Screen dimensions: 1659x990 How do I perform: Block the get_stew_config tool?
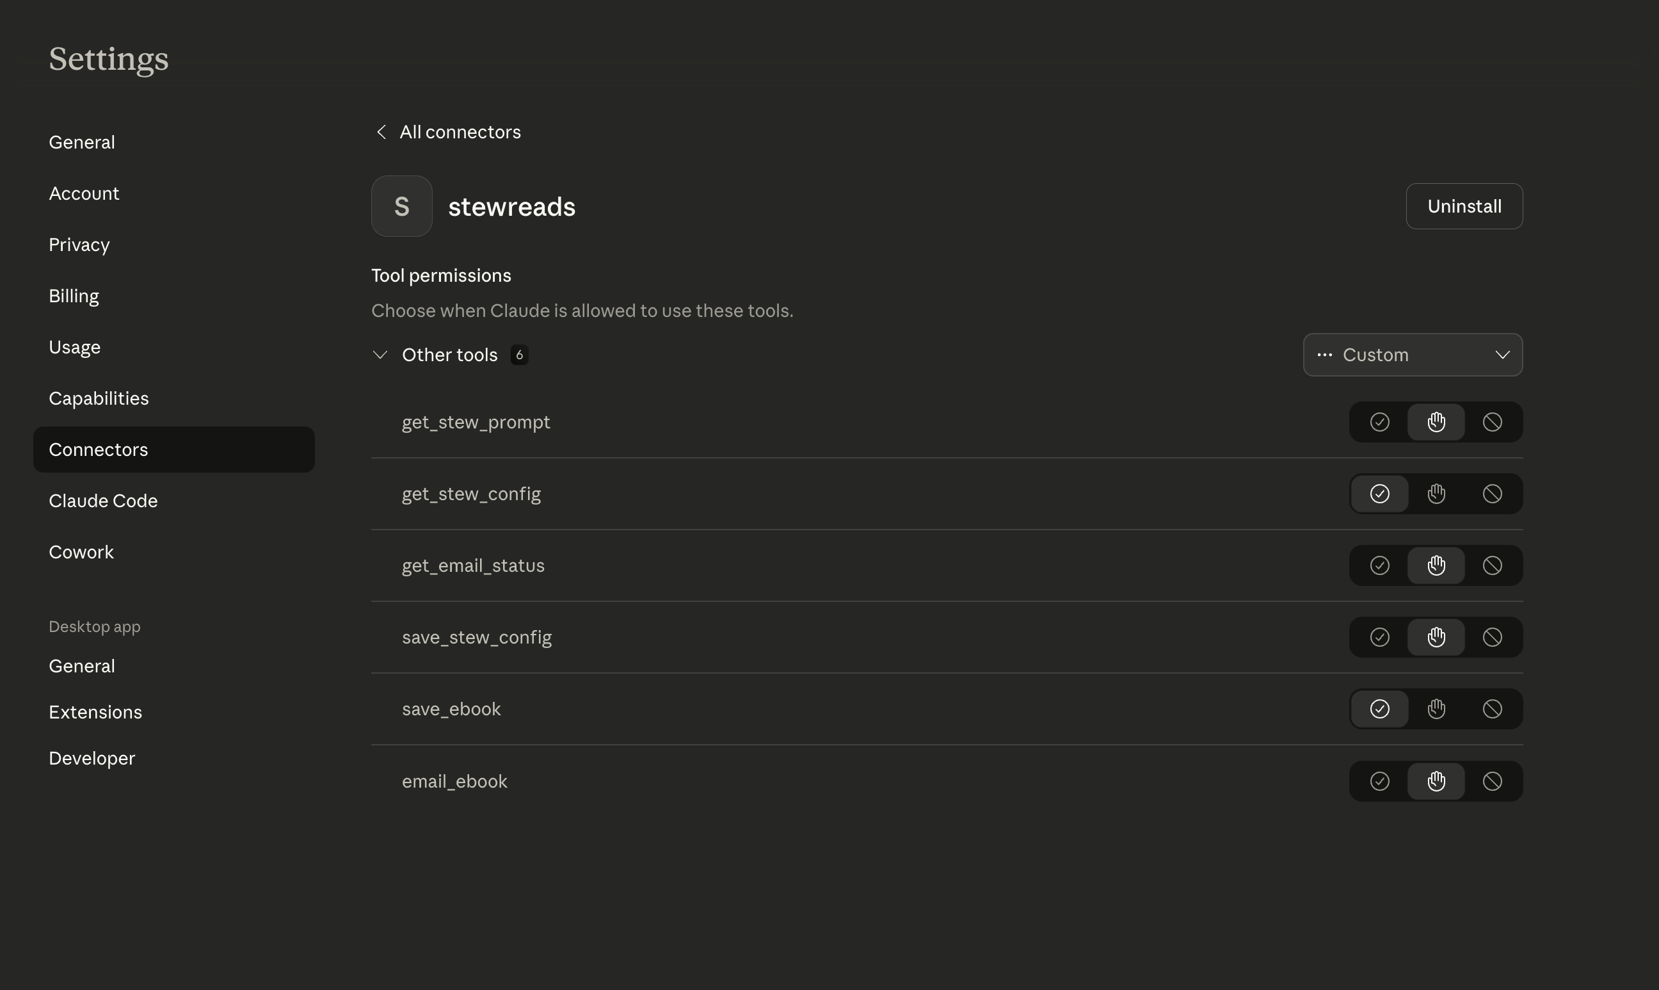pyautogui.click(x=1493, y=494)
